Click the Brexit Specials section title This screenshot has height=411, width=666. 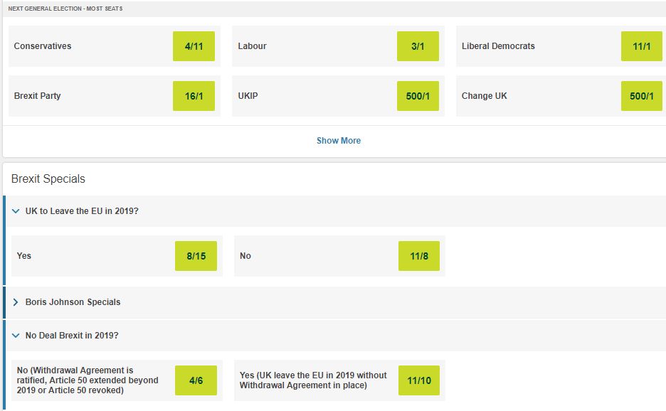tap(48, 178)
